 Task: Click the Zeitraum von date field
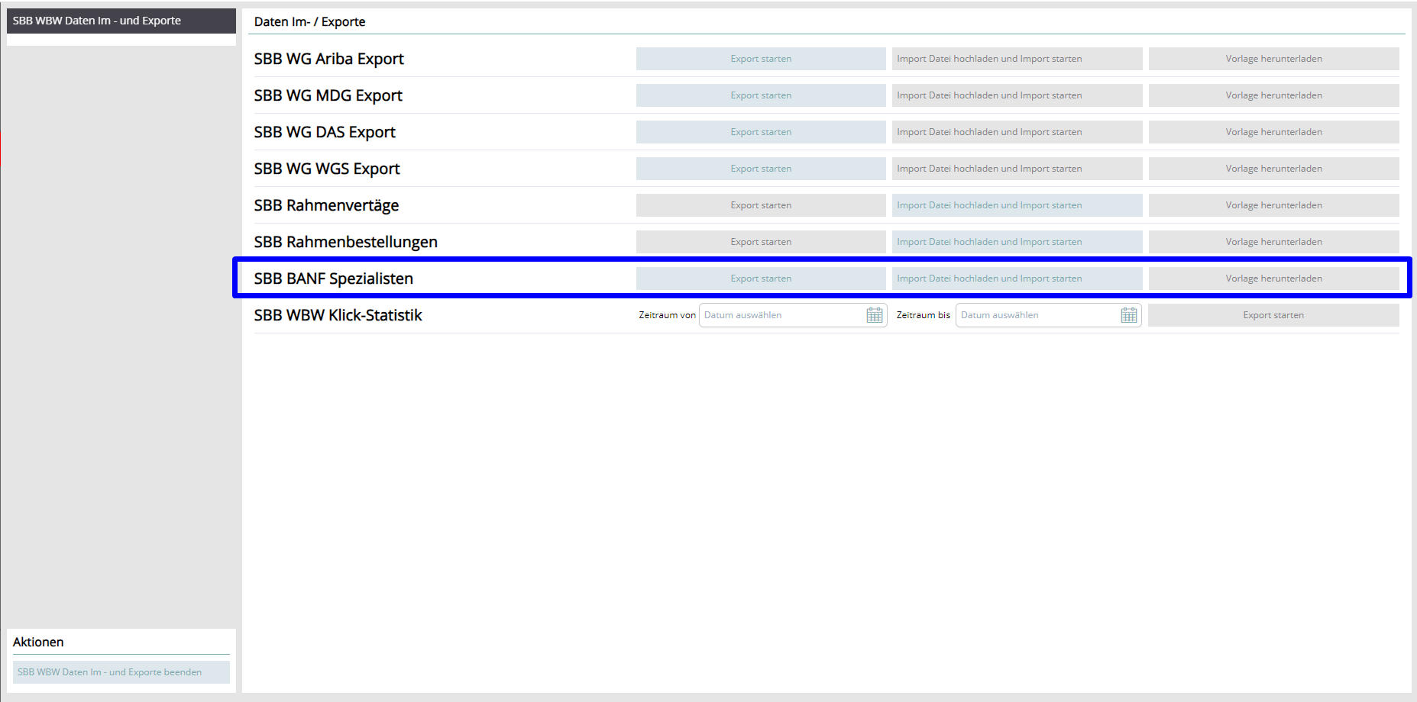click(x=782, y=315)
